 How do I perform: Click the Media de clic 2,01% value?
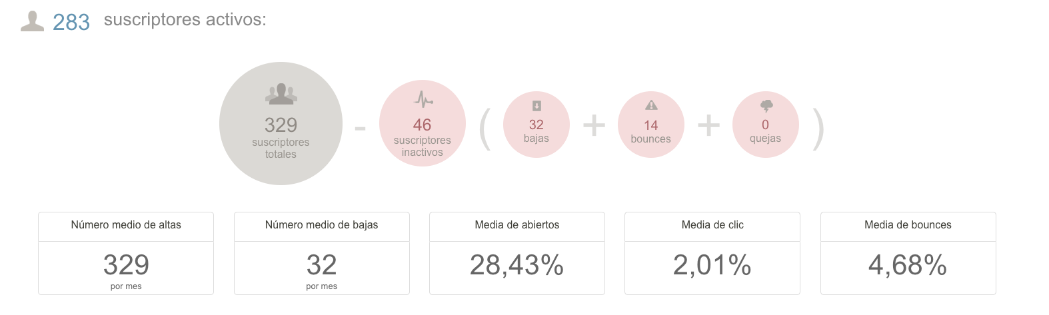tap(712, 265)
